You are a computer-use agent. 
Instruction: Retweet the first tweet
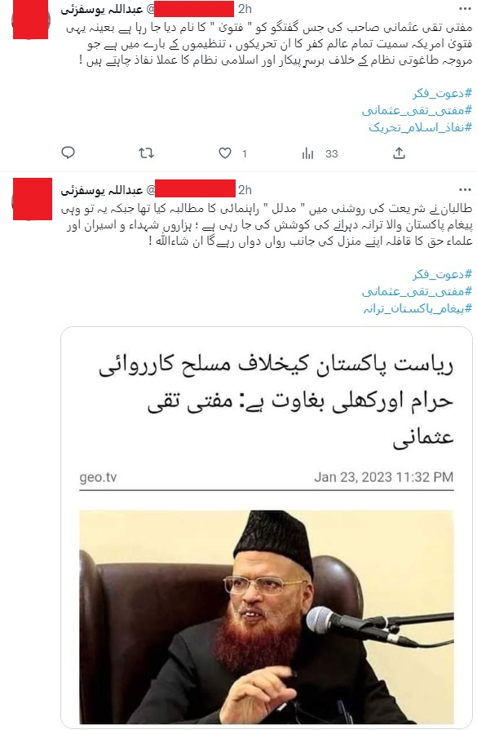[147, 153]
